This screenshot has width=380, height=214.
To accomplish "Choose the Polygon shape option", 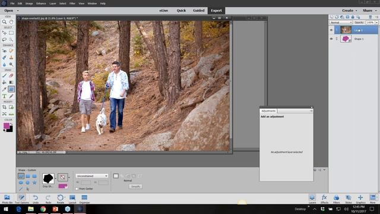I will [28, 182].
